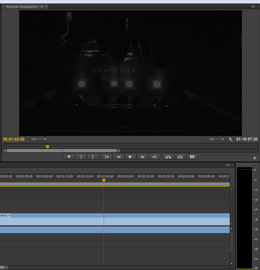Open the wrench Settings menu

coord(230,139)
